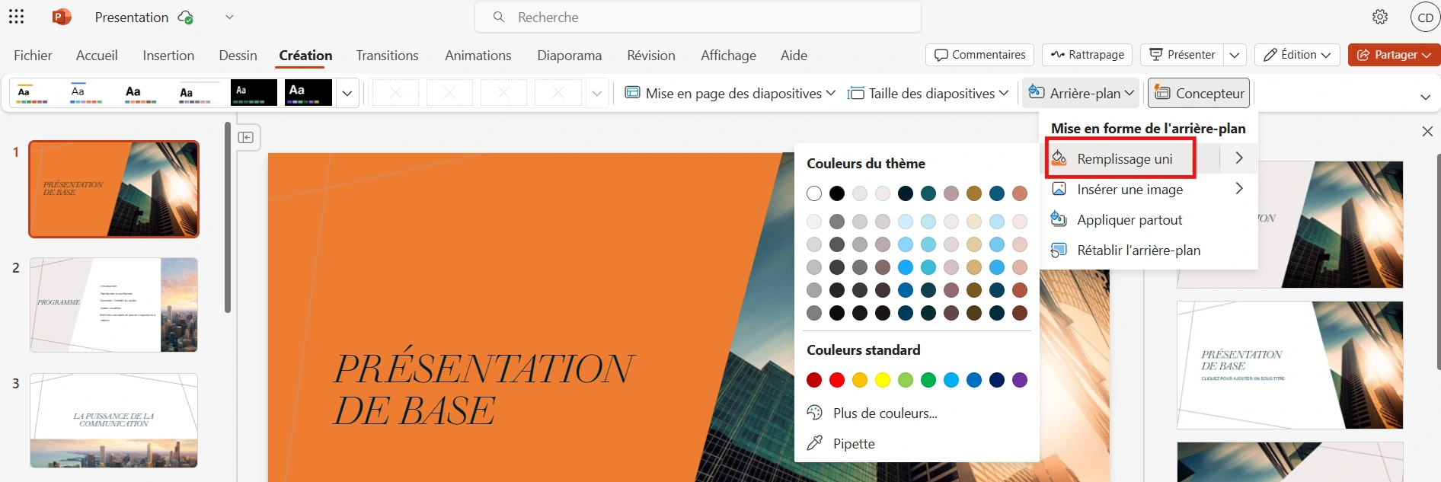This screenshot has width=1441, height=482.
Task: Open the Concepteur designer pane
Action: (x=1200, y=93)
